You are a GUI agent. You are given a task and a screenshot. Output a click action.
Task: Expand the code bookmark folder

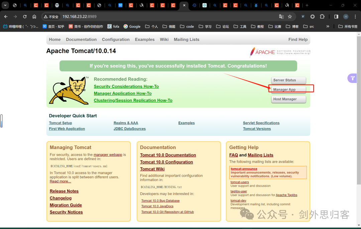point(187,26)
